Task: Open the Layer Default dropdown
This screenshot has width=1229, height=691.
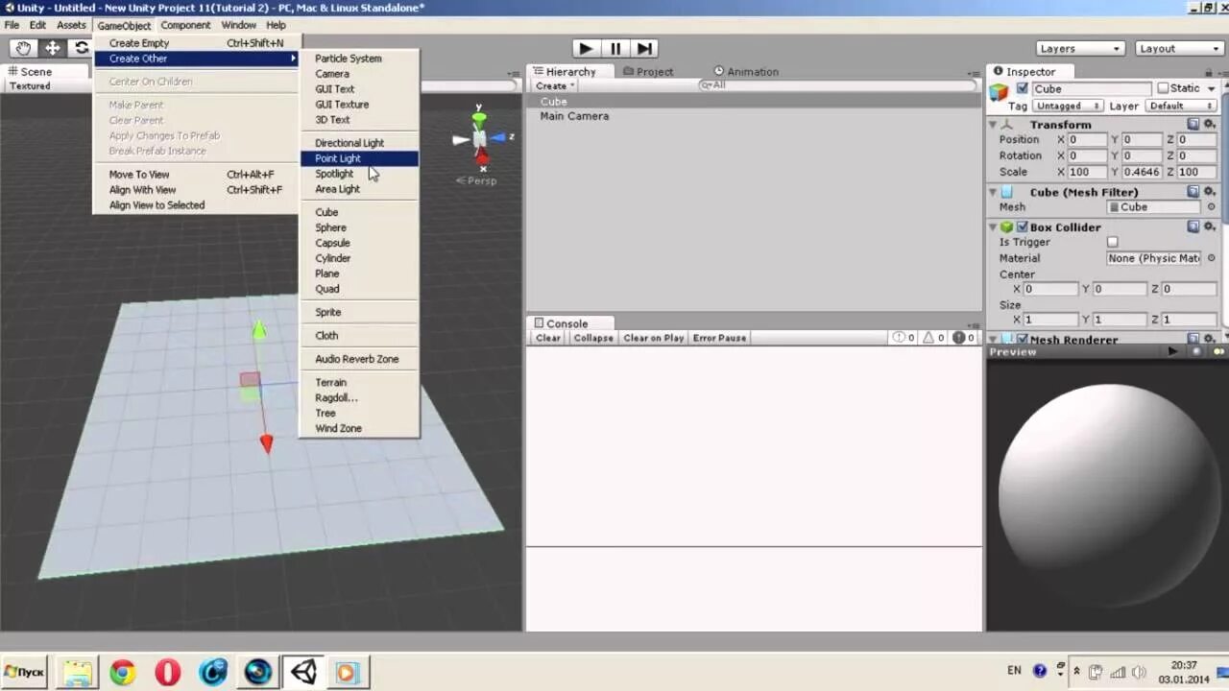Action: (x=1180, y=106)
